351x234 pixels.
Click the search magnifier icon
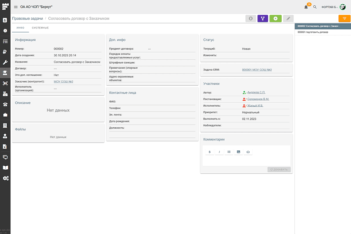(315, 7)
